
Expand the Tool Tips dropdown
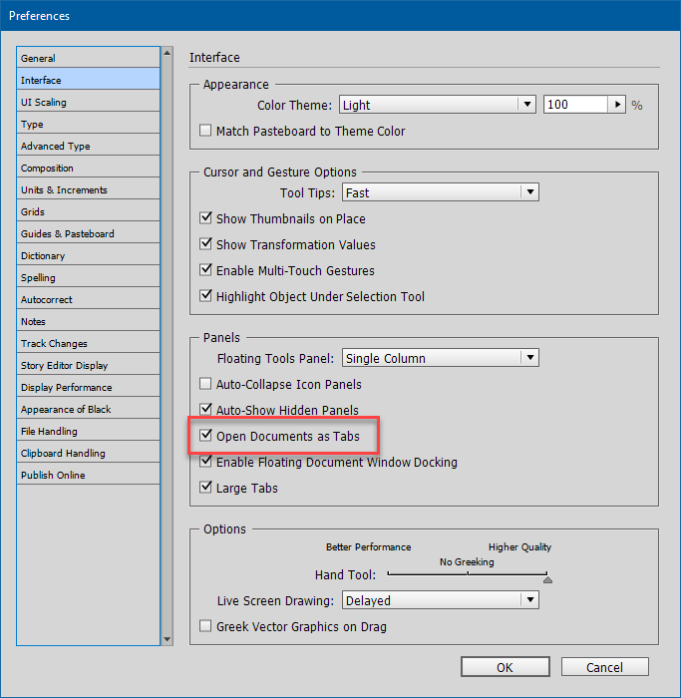pos(440,192)
